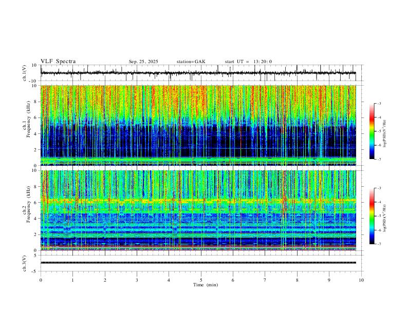Click time axis tick label "8"
This screenshot has height=314, width=407.
[297, 280]
